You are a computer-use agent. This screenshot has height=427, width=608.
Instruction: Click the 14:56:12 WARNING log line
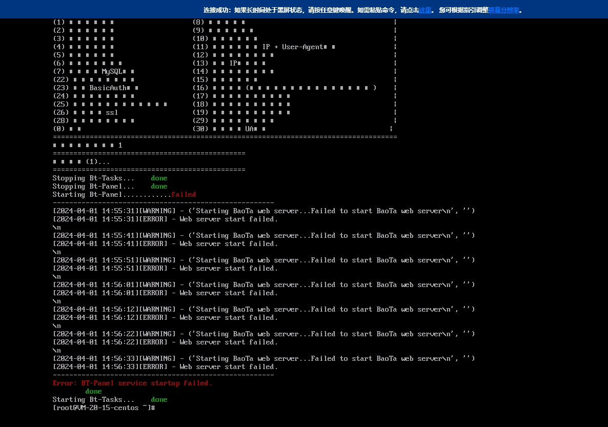pyautogui.click(x=264, y=310)
